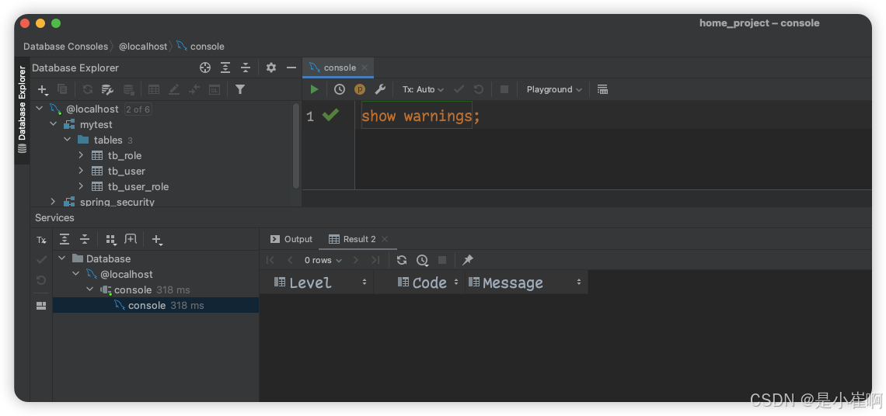Click the jump to query console icon
This screenshot has height=416, width=886.
[194, 89]
